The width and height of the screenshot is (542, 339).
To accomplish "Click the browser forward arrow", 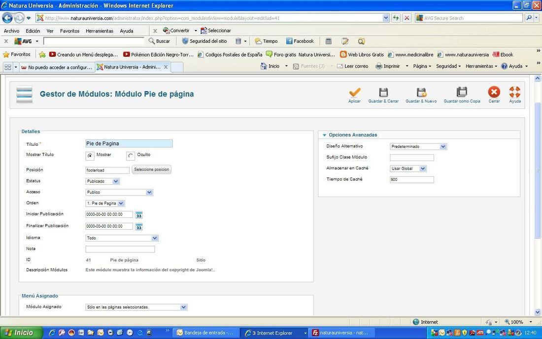I will [19, 18].
